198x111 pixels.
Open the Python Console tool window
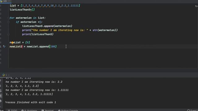tap(68, 110)
